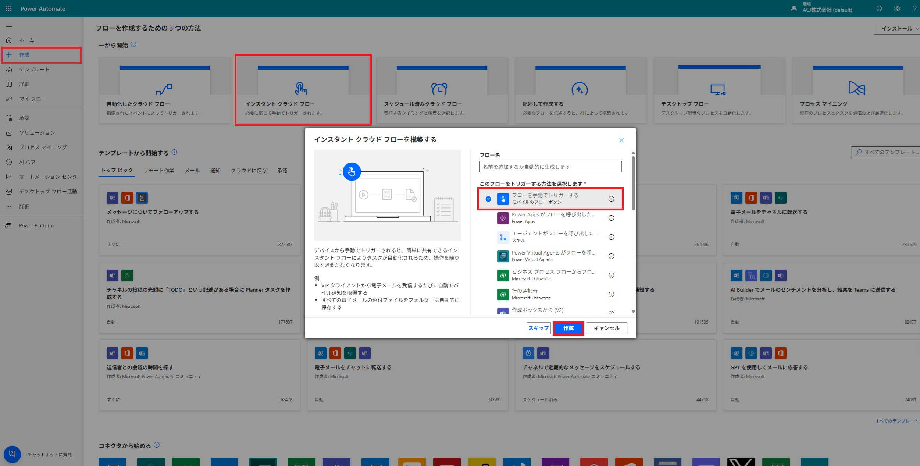The image size is (920, 466).
Task: Click the trigger list scrollbar thumb
Action: [x=633, y=183]
